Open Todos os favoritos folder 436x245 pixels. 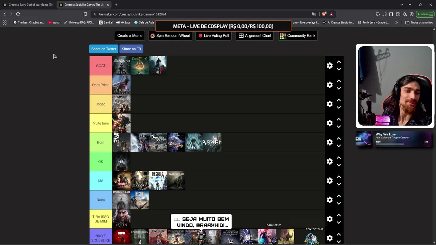click(419, 22)
